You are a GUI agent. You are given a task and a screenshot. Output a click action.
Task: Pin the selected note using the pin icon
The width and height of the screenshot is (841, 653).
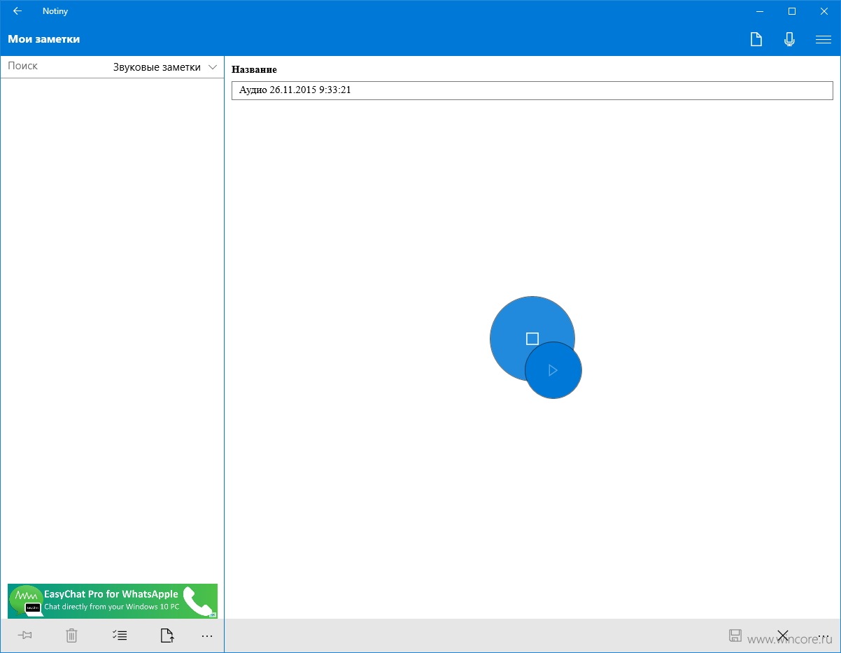click(x=25, y=636)
